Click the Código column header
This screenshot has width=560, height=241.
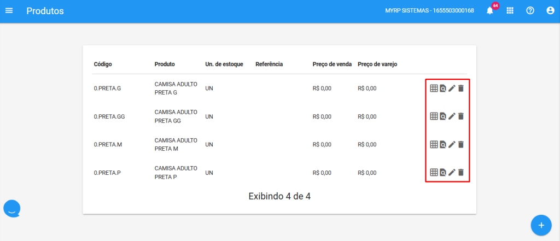point(103,64)
